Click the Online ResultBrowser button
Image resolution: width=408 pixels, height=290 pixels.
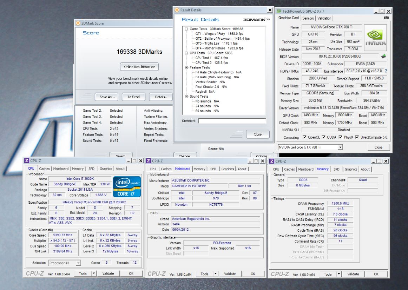click(x=139, y=67)
